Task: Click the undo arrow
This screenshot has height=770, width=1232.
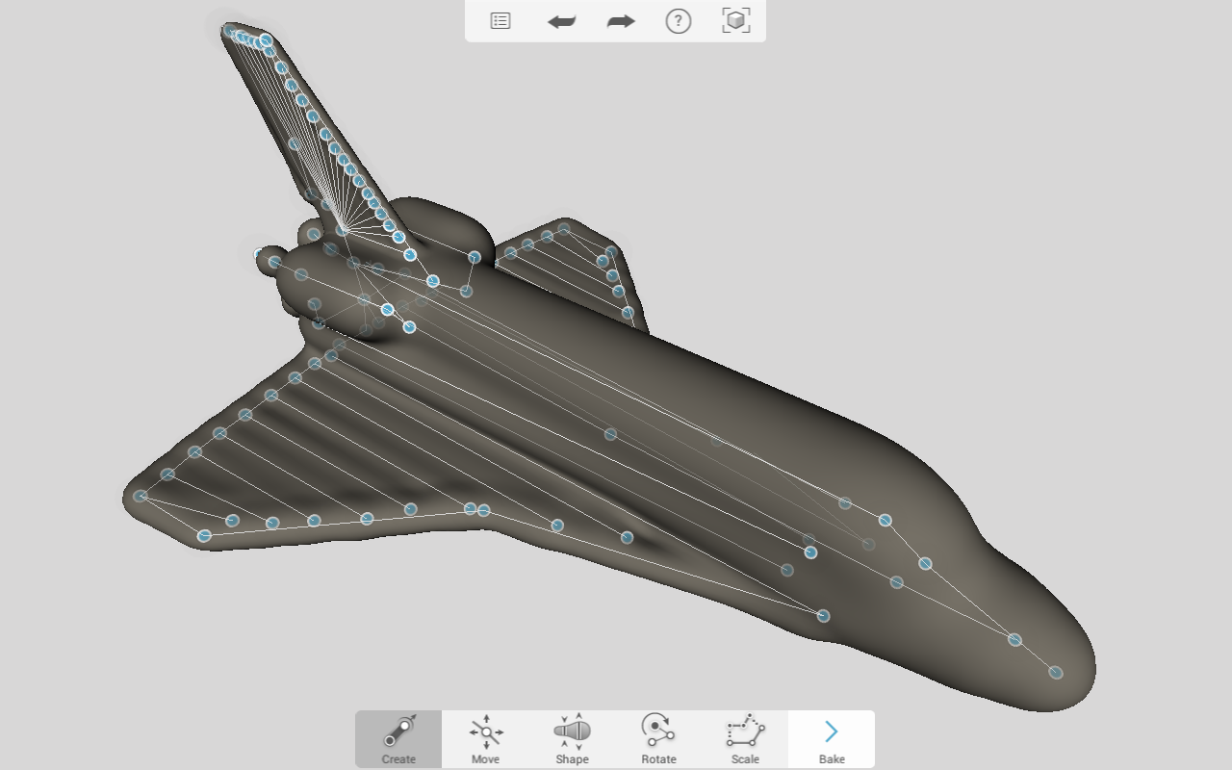Action: [x=561, y=21]
